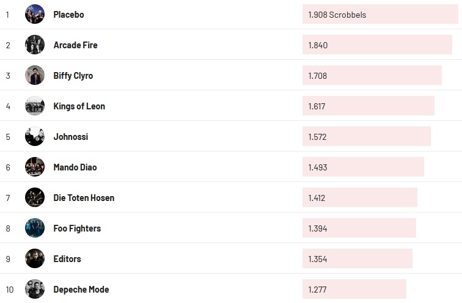Image resolution: width=462 pixels, height=303 pixels.
Task: Open Depeche Mode's artist avatar
Action: point(35,289)
